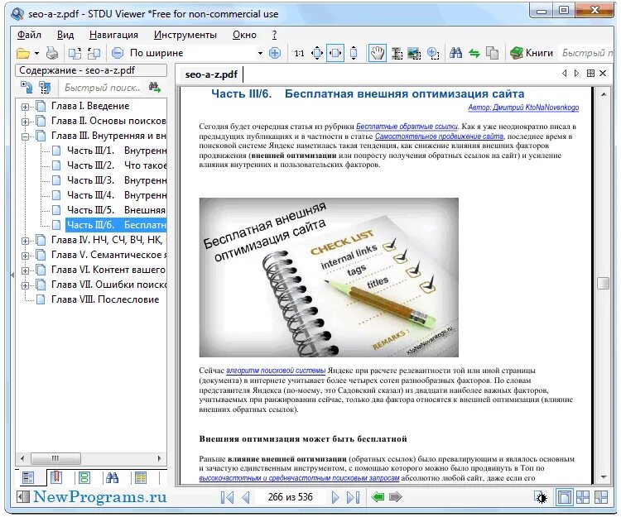Open the Книги button
Image resolution: width=621 pixels, height=517 pixels.
[531, 53]
